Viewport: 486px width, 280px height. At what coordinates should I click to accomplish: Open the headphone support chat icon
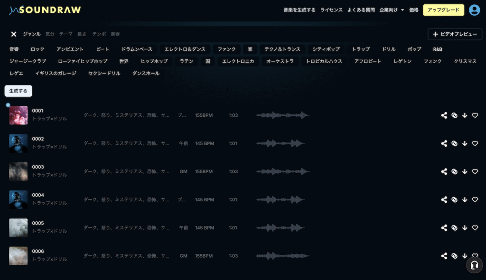click(474, 265)
